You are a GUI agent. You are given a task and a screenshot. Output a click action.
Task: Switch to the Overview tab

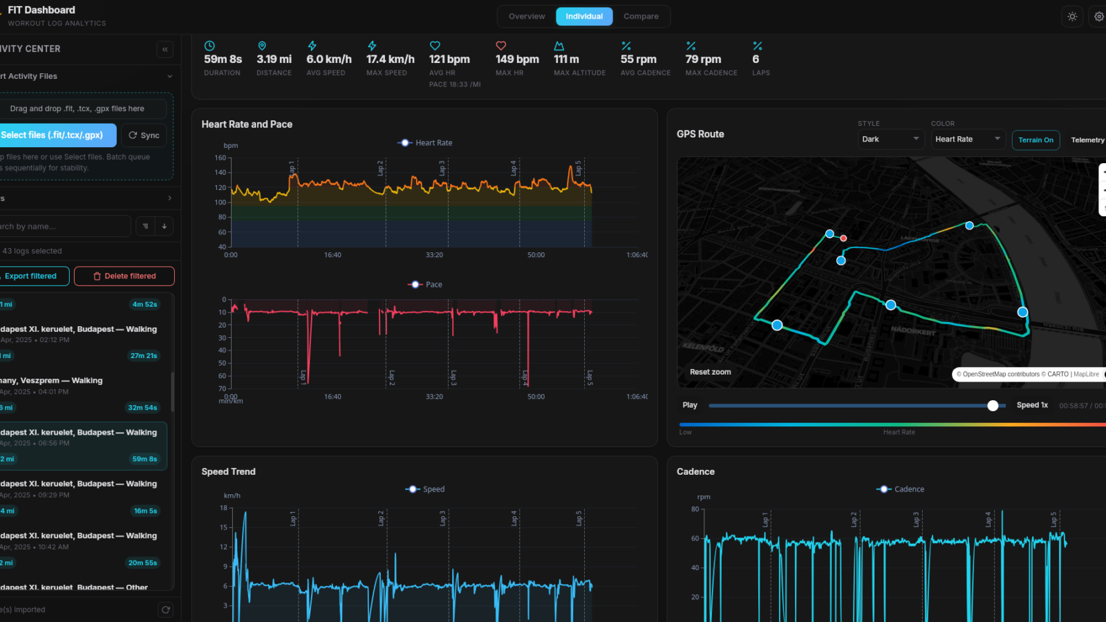pos(527,17)
